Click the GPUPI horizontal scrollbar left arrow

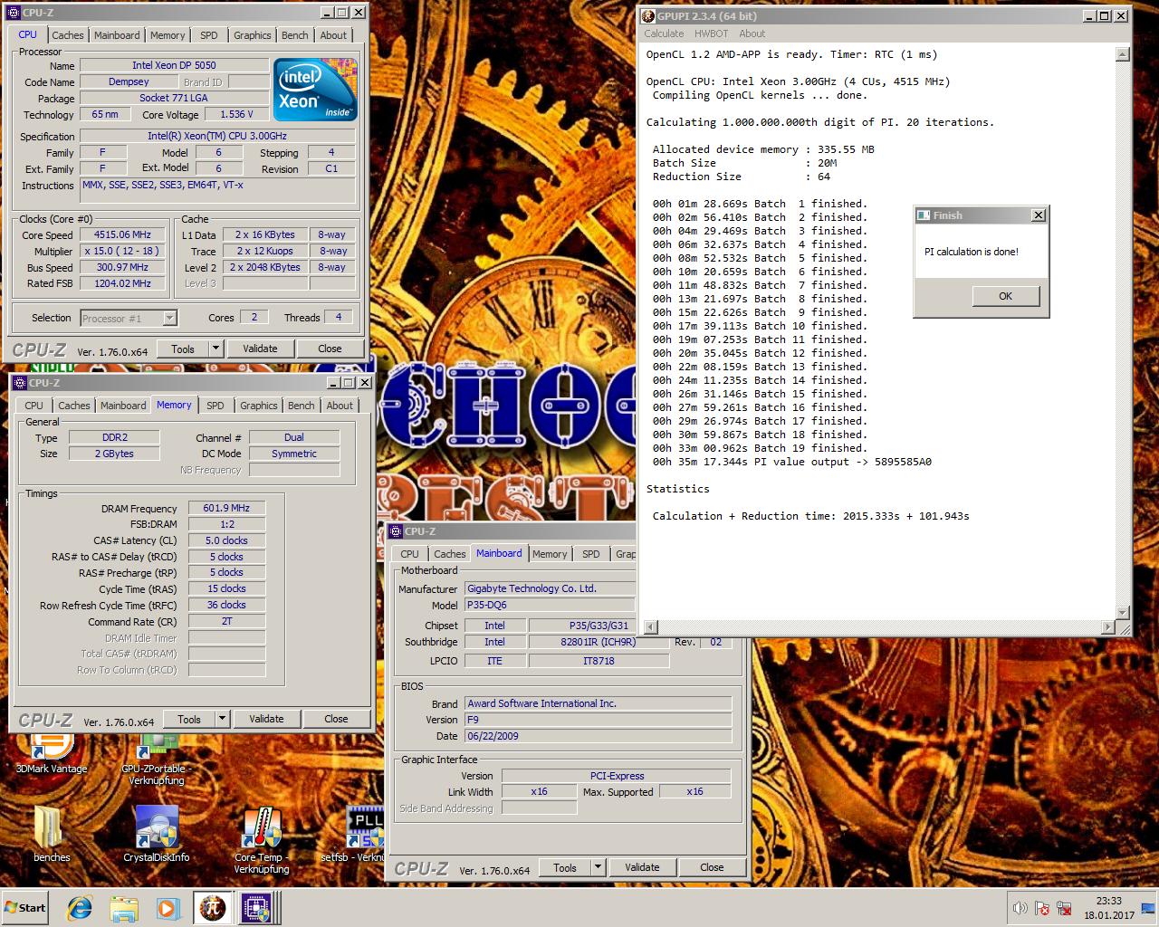pyautogui.click(x=650, y=627)
